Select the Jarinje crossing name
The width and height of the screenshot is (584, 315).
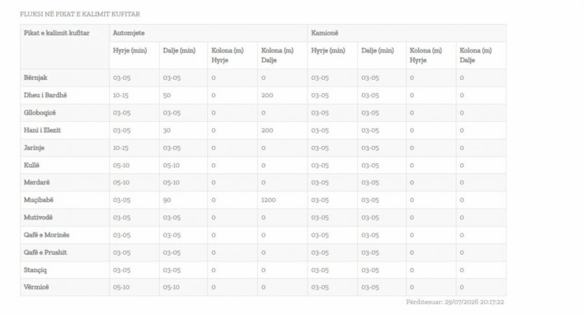click(34, 148)
